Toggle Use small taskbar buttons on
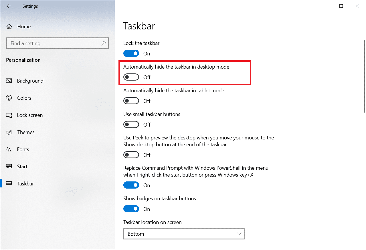The image size is (366, 250). coord(131,125)
